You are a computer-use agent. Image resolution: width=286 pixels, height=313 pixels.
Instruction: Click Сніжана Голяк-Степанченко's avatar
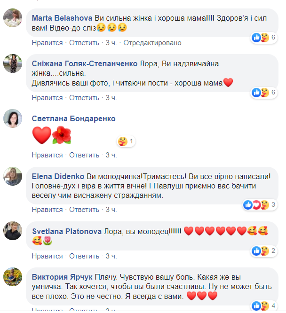[13, 63]
